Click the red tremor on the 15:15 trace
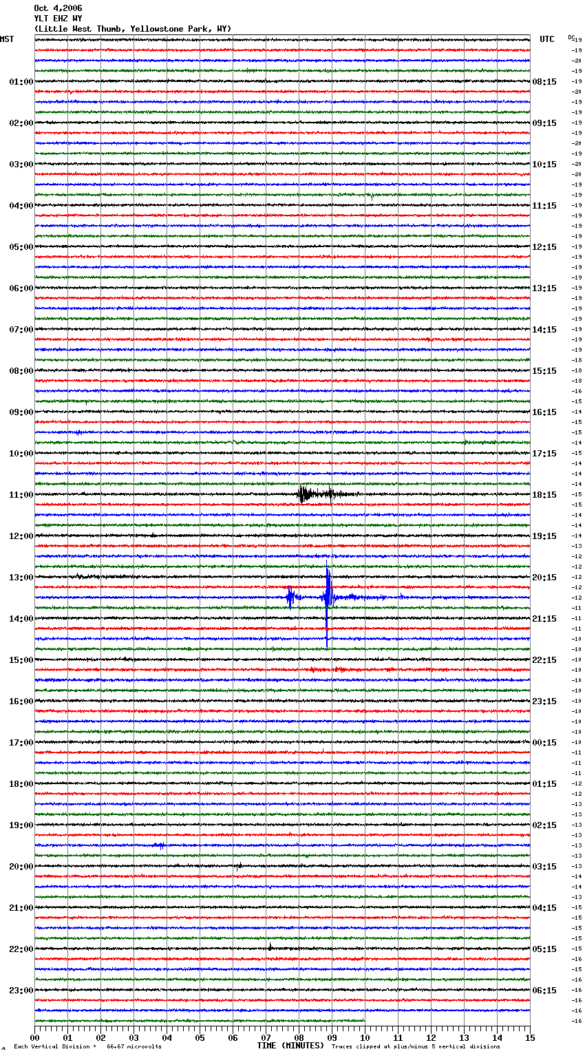Viewport: 585px width, 1056px height. [329, 669]
